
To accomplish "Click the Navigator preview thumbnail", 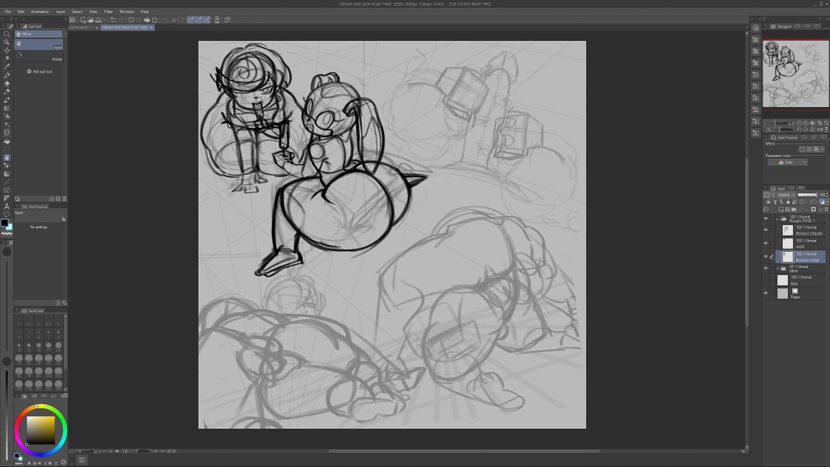I will 795,73.
